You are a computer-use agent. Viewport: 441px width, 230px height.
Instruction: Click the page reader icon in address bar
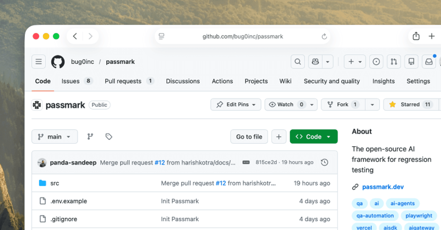tap(162, 36)
